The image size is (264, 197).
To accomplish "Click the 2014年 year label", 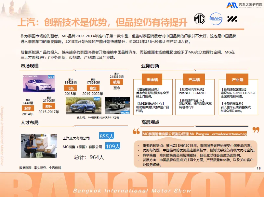I will (28, 114).
